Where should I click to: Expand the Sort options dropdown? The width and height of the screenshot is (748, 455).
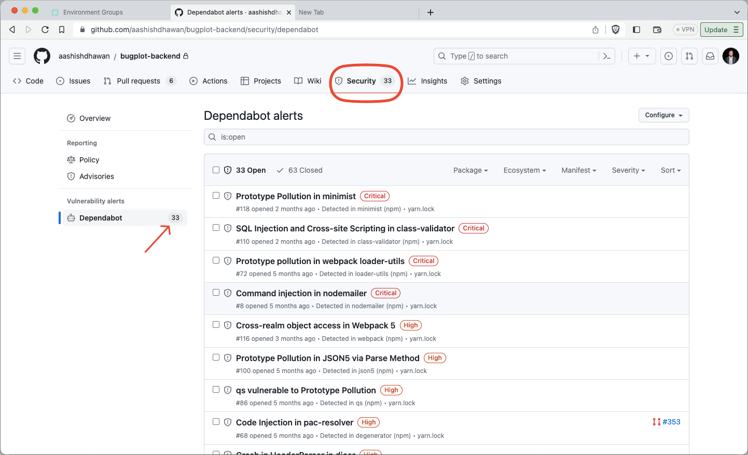[x=671, y=170]
